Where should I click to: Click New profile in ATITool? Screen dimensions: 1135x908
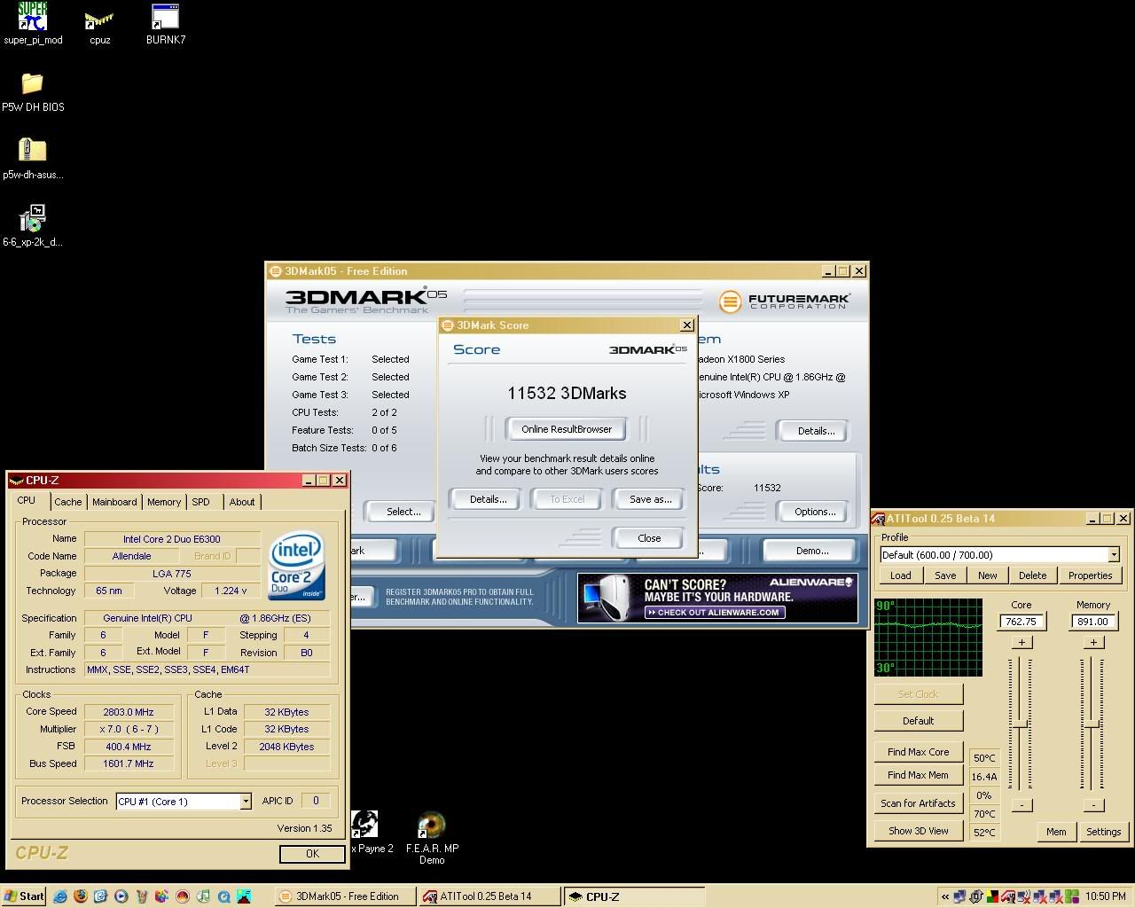[x=987, y=575]
